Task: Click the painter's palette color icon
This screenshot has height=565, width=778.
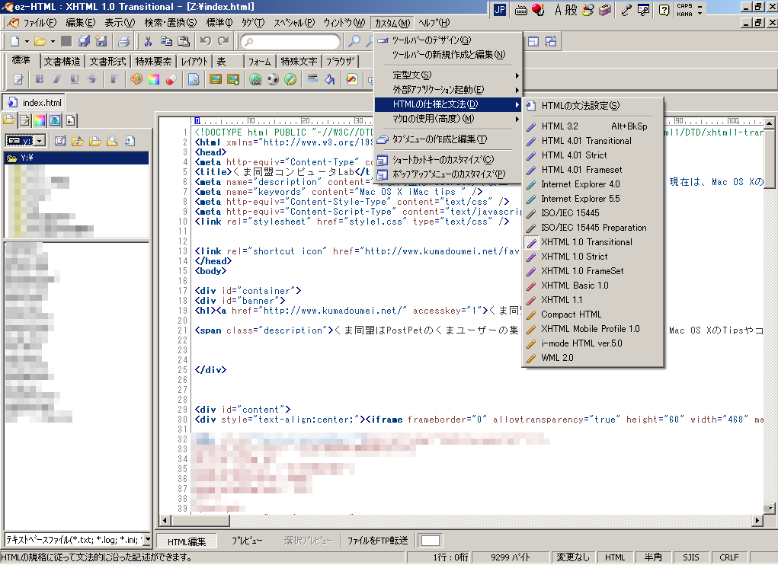Action: (x=136, y=79)
